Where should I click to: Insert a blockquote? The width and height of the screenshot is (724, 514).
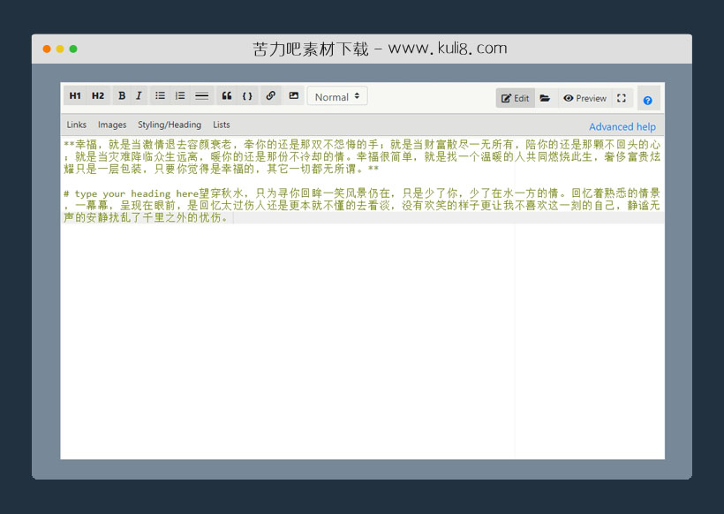[x=227, y=96]
